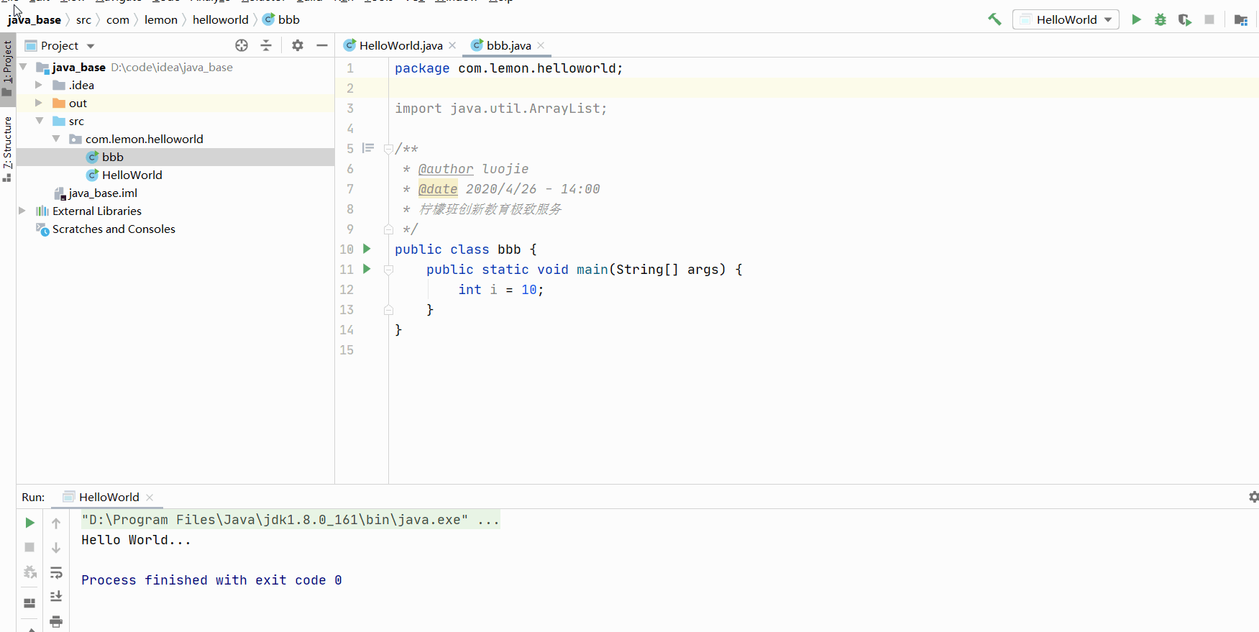Collapse all in the Project panel
The width and height of the screenshot is (1259, 632).
(266, 45)
